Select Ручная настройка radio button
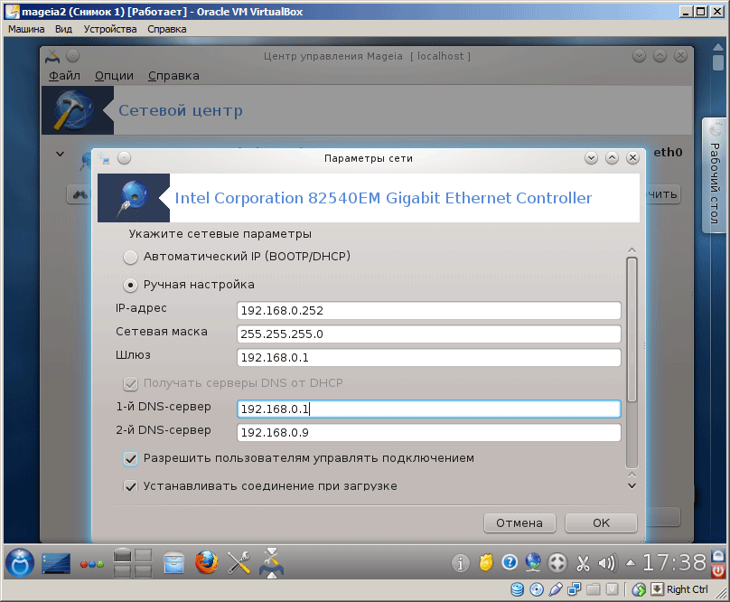 pos(131,285)
